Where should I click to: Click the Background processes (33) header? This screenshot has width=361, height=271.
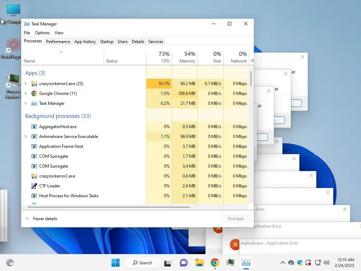point(58,116)
